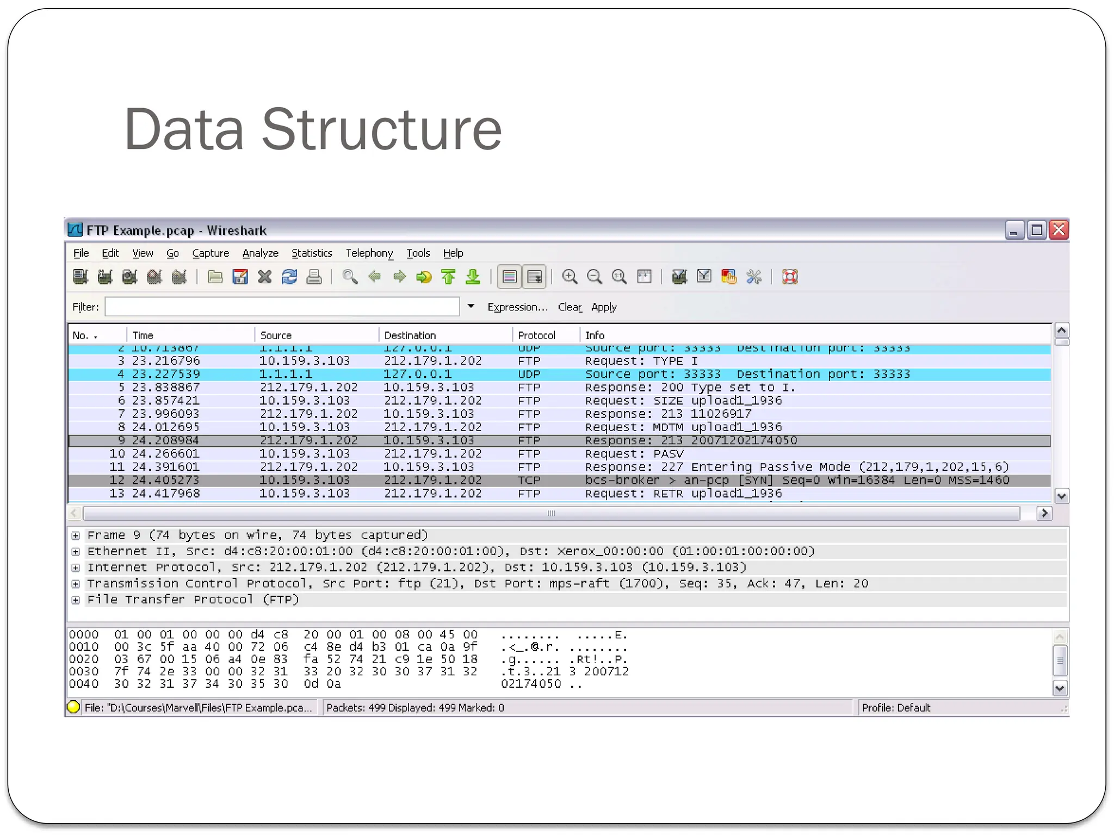Open help lifebuoy icon
This screenshot has width=1114, height=835.
click(x=790, y=277)
